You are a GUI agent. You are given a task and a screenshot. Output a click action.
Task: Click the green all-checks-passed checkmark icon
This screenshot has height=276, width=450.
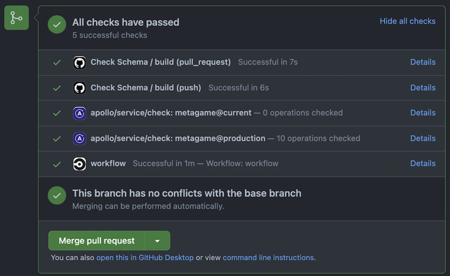coord(57,25)
